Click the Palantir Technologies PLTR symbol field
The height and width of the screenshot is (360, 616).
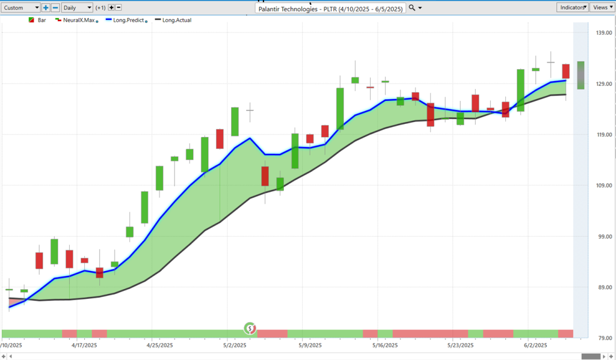[330, 8]
